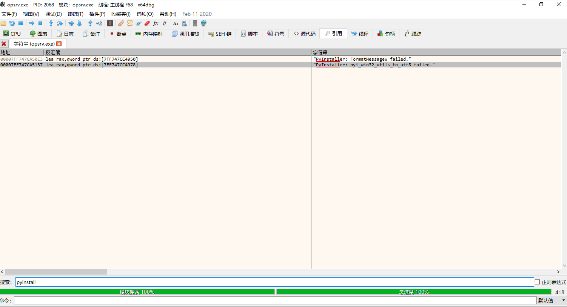Switch to the 源代码 tab
Screen dimensions: 567x307
click(305, 34)
